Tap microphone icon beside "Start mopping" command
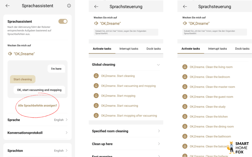Viewport: 252px width, 157px height. (x=96, y=96)
